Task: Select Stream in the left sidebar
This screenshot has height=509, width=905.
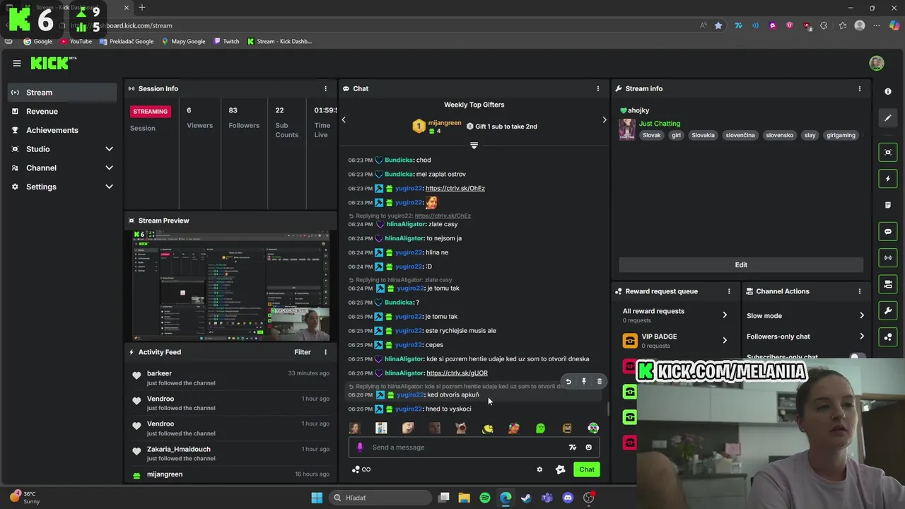Action: pyautogui.click(x=62, y=93)
